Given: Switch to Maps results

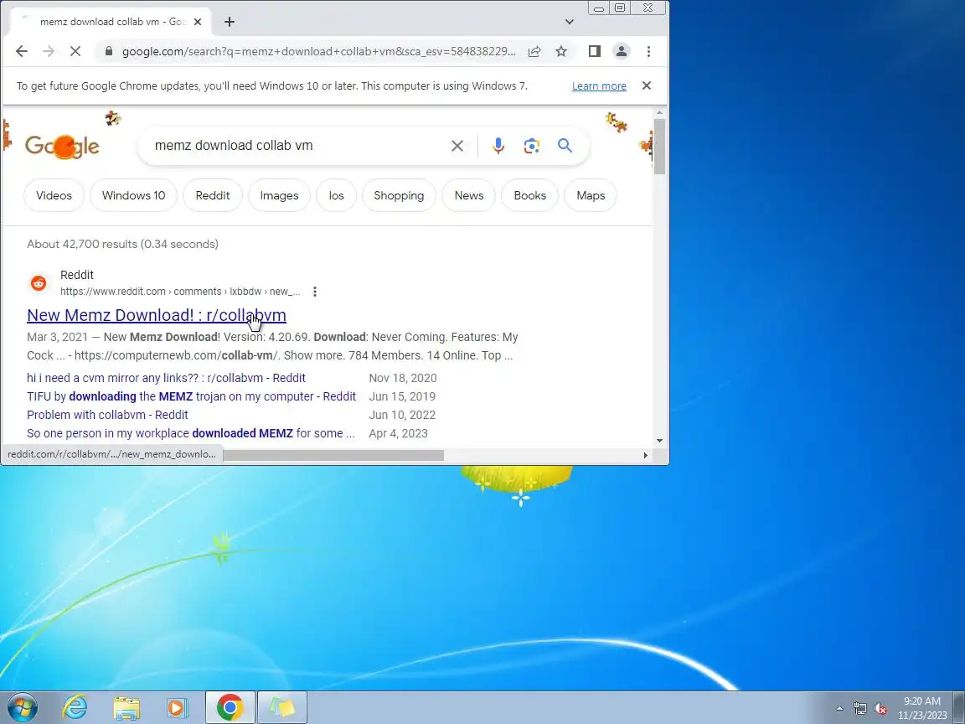Looking at the screenshot, I should [x=591, y=195].
